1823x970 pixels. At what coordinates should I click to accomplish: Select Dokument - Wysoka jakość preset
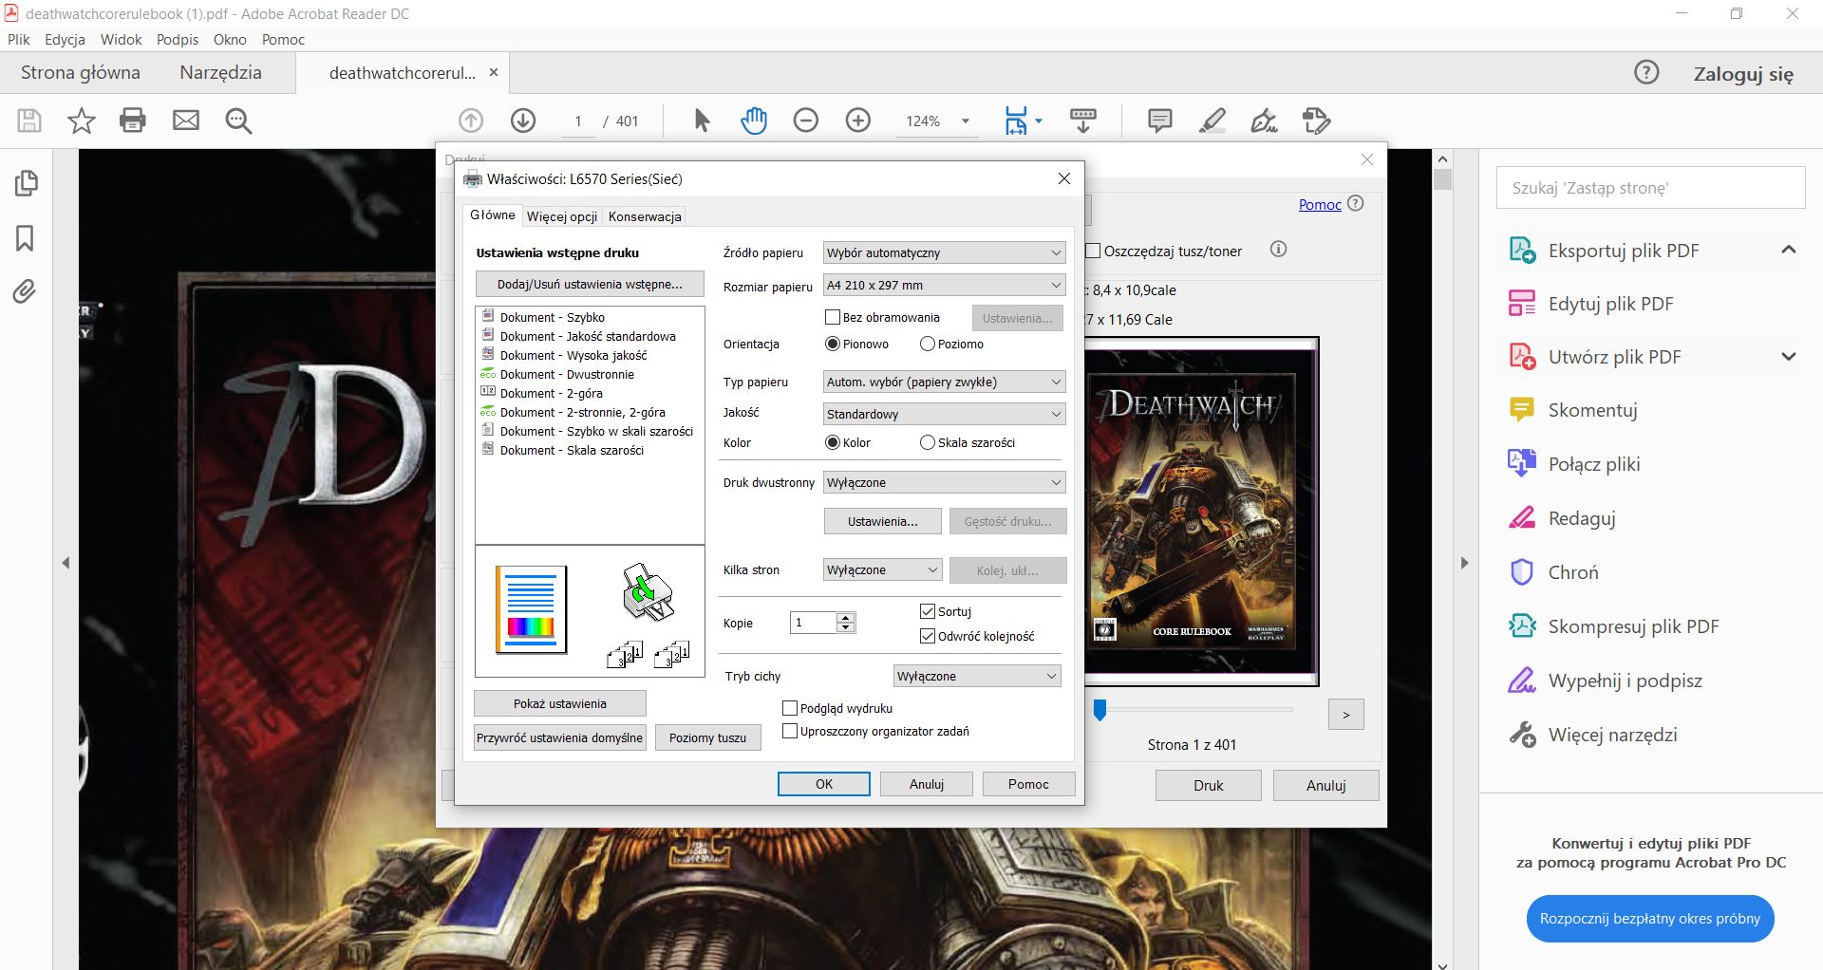[x=573, y=356]
